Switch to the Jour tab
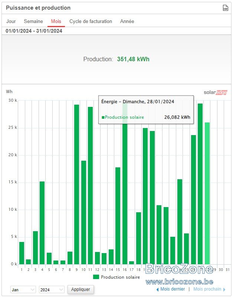233x298 pixels. click(x=11, y=21)
